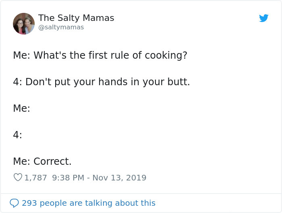Like the tweet with the heart icon
The height and width of the screenshot is (213, 282).
tap(18, 177)
